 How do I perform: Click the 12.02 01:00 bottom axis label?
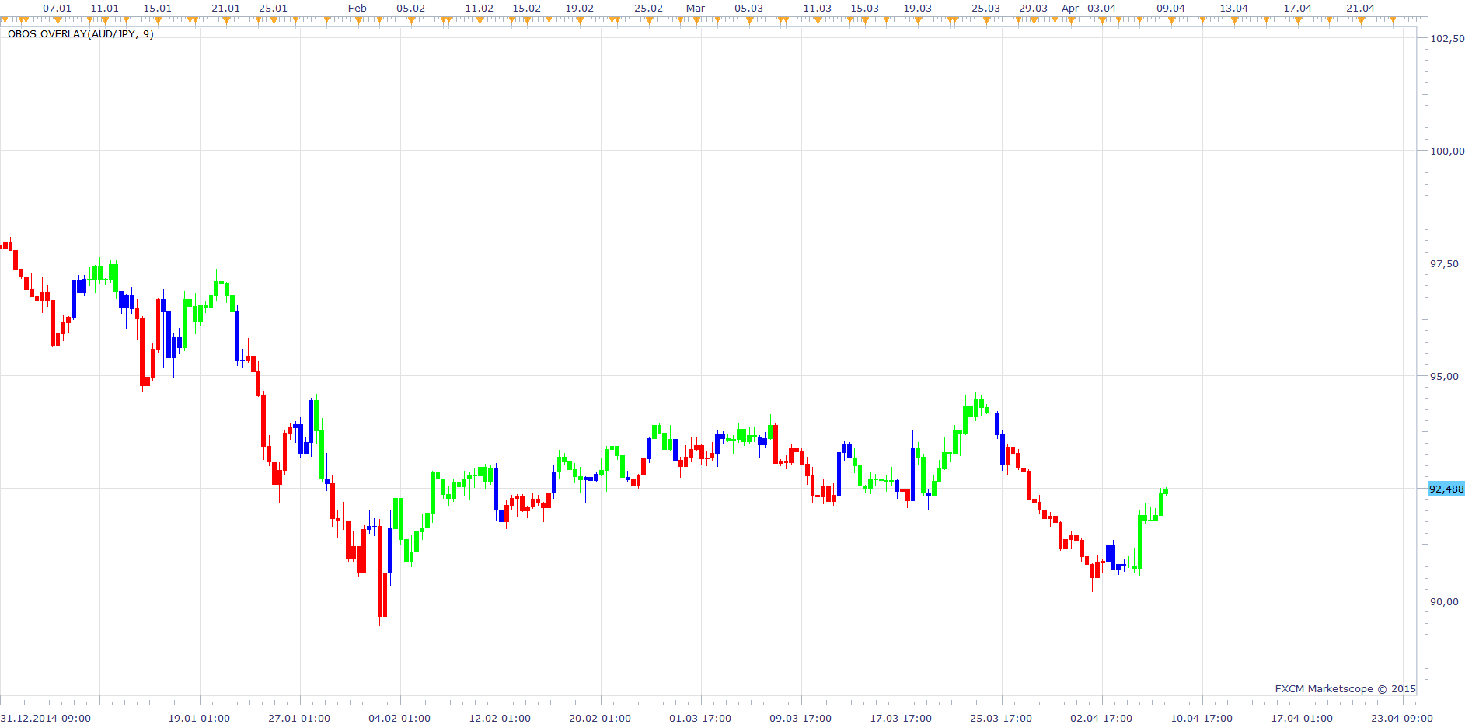pyautogui.click(x=501, y=718)
